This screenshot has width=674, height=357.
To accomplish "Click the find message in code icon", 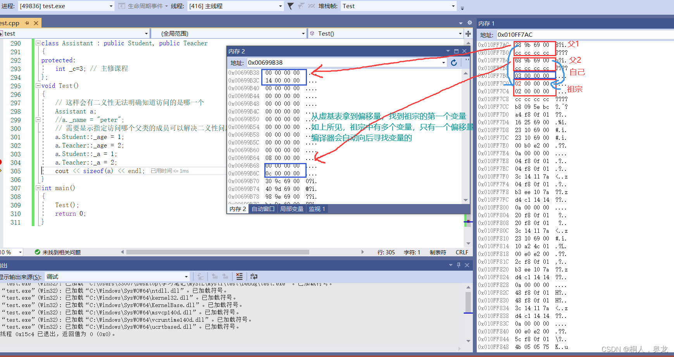I will coord(200,276).
